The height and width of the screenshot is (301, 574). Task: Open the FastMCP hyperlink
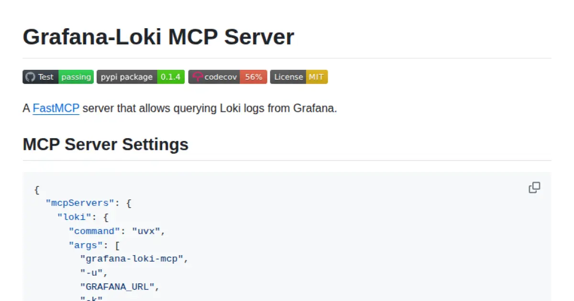tap(55, 108)
